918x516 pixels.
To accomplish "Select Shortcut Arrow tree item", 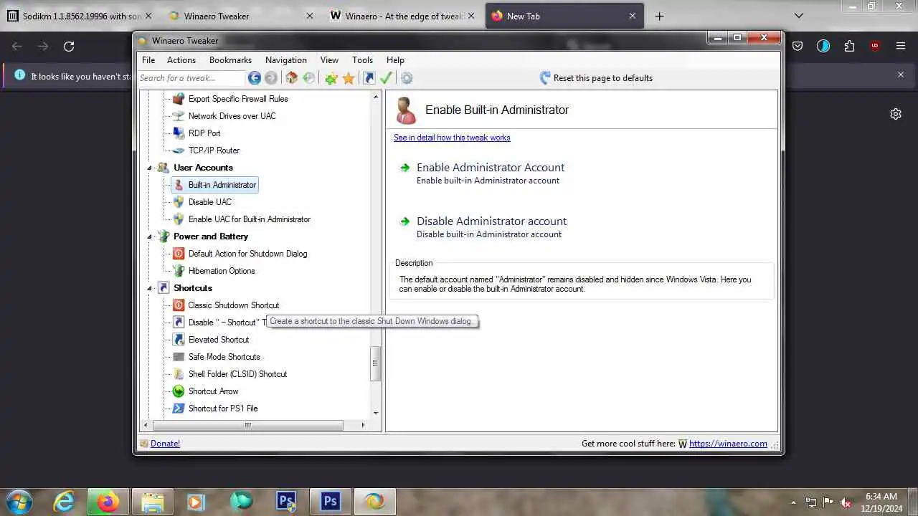I will 213,391.
